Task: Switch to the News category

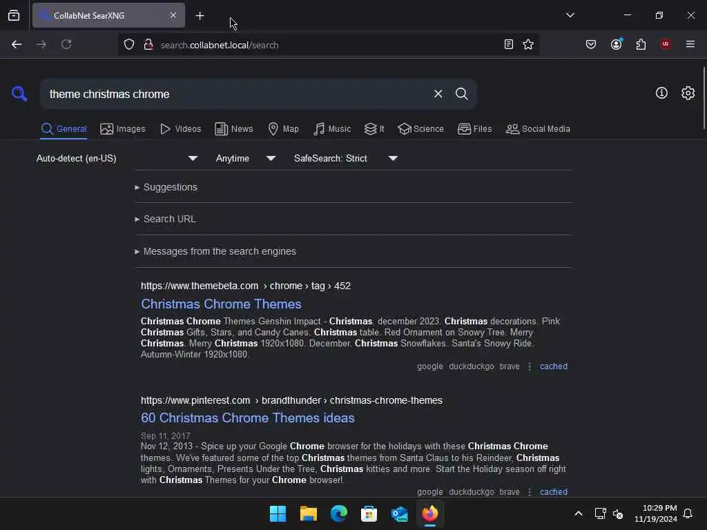Action: click(233, 129)
